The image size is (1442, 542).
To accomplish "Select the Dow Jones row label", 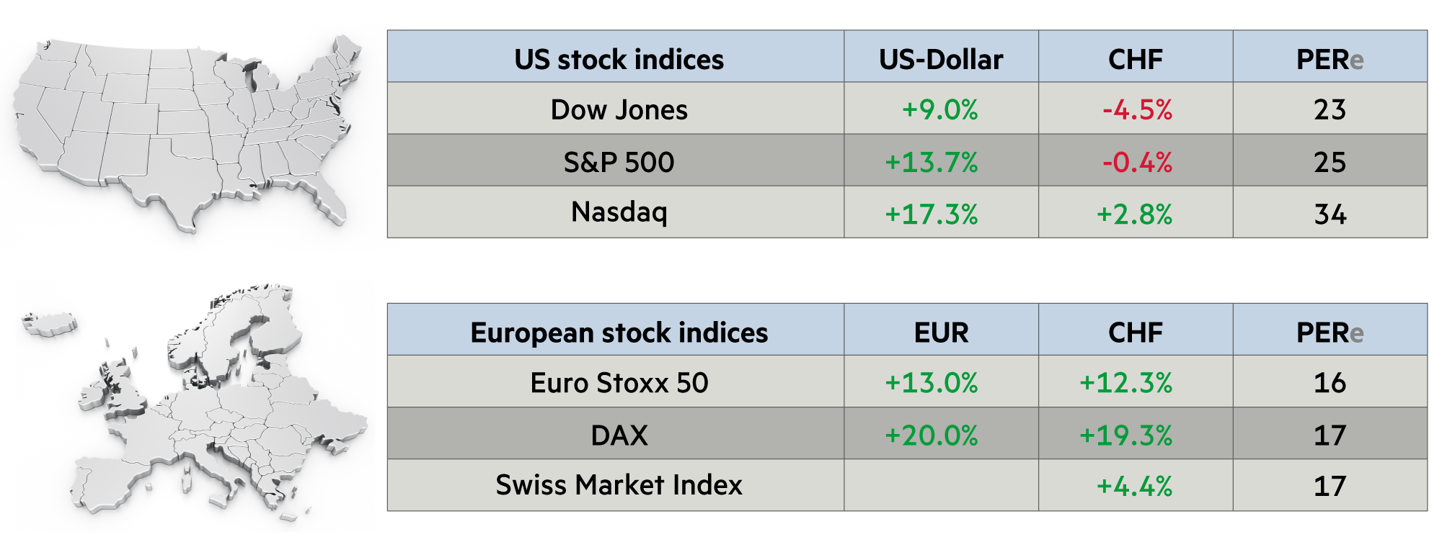I will coord(619,110).
